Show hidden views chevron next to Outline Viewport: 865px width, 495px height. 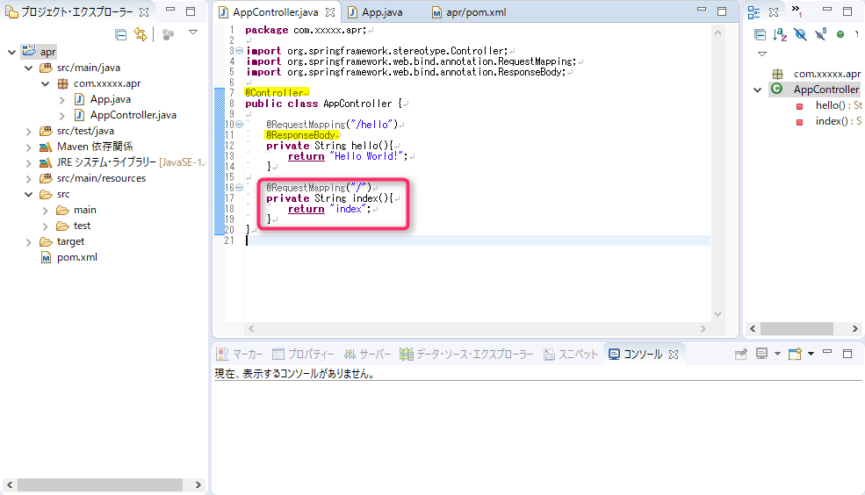[x=797, y=11]
